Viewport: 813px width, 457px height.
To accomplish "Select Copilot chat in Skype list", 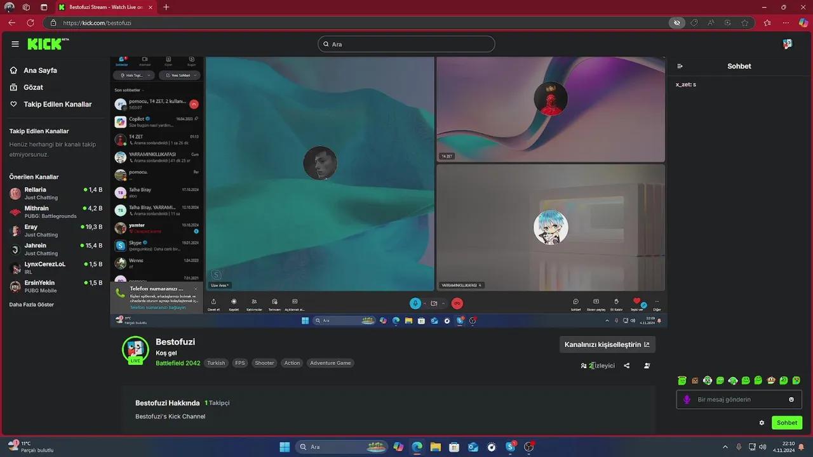I will coord(157,121).
